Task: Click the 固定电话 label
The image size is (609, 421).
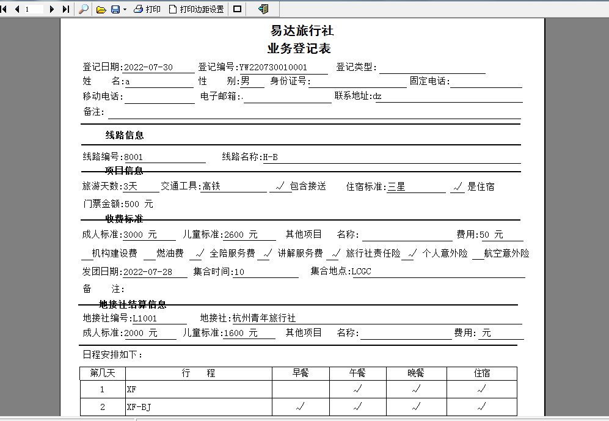Action: coord(429,81)
